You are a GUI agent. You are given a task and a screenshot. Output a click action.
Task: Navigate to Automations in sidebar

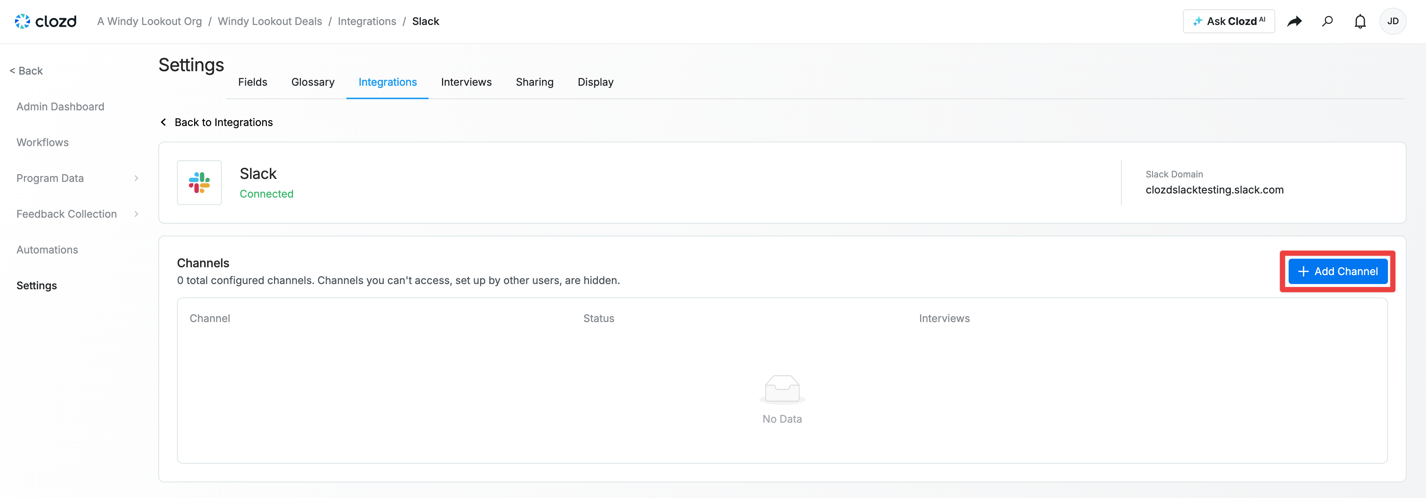coord(47,250)
